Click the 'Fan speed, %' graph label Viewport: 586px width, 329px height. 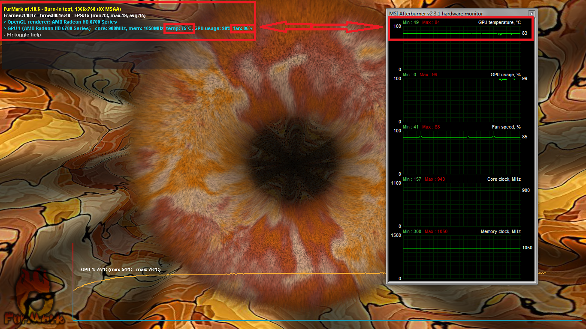[x=506, y=127]
